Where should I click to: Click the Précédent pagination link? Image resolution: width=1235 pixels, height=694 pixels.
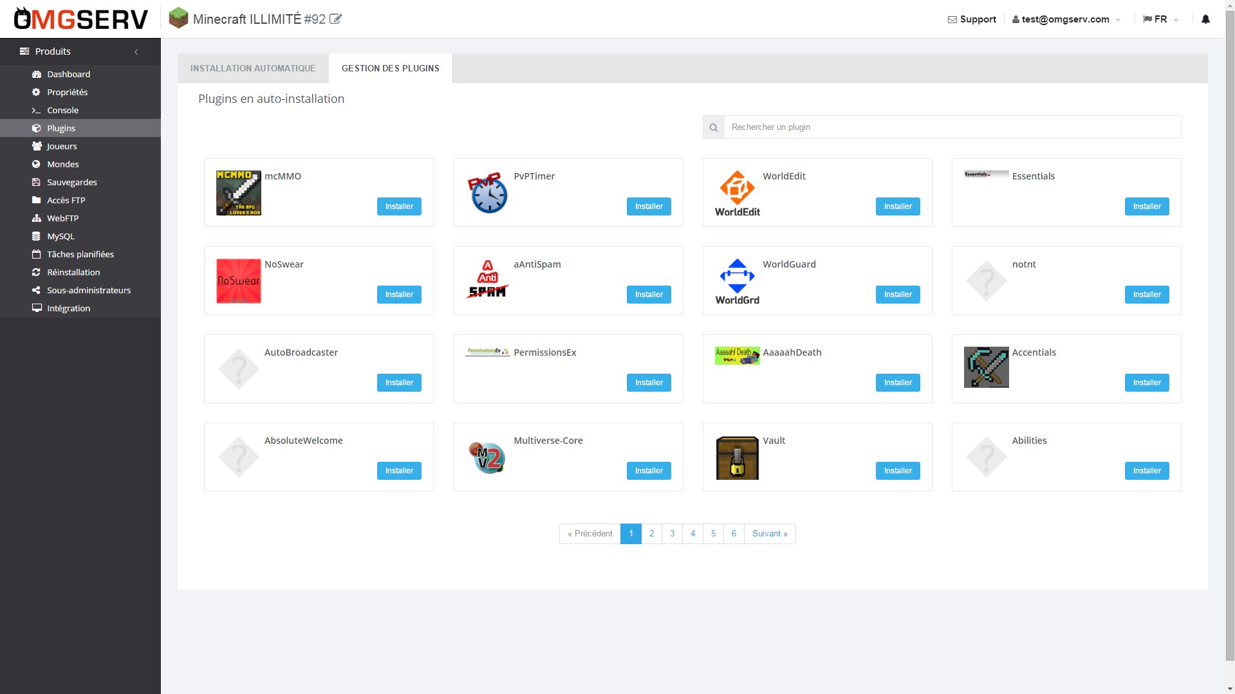(590, 534)
